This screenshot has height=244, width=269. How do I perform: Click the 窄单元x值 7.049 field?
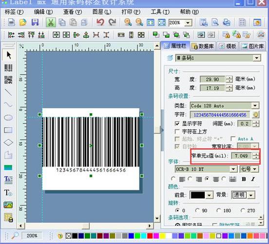click(241, 156)
